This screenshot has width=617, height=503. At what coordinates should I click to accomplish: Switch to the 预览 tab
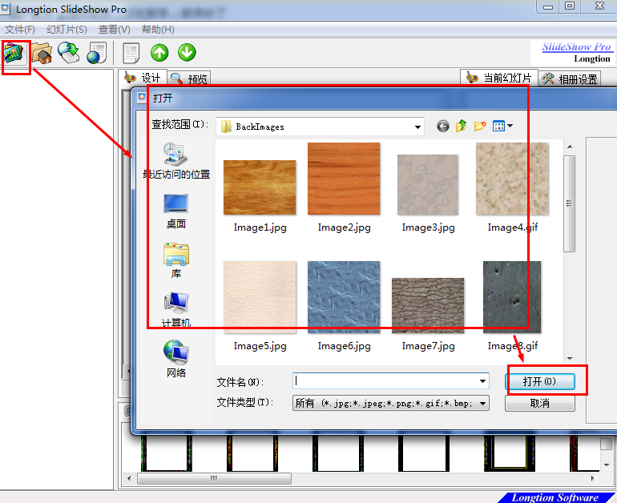click(189, 78)
